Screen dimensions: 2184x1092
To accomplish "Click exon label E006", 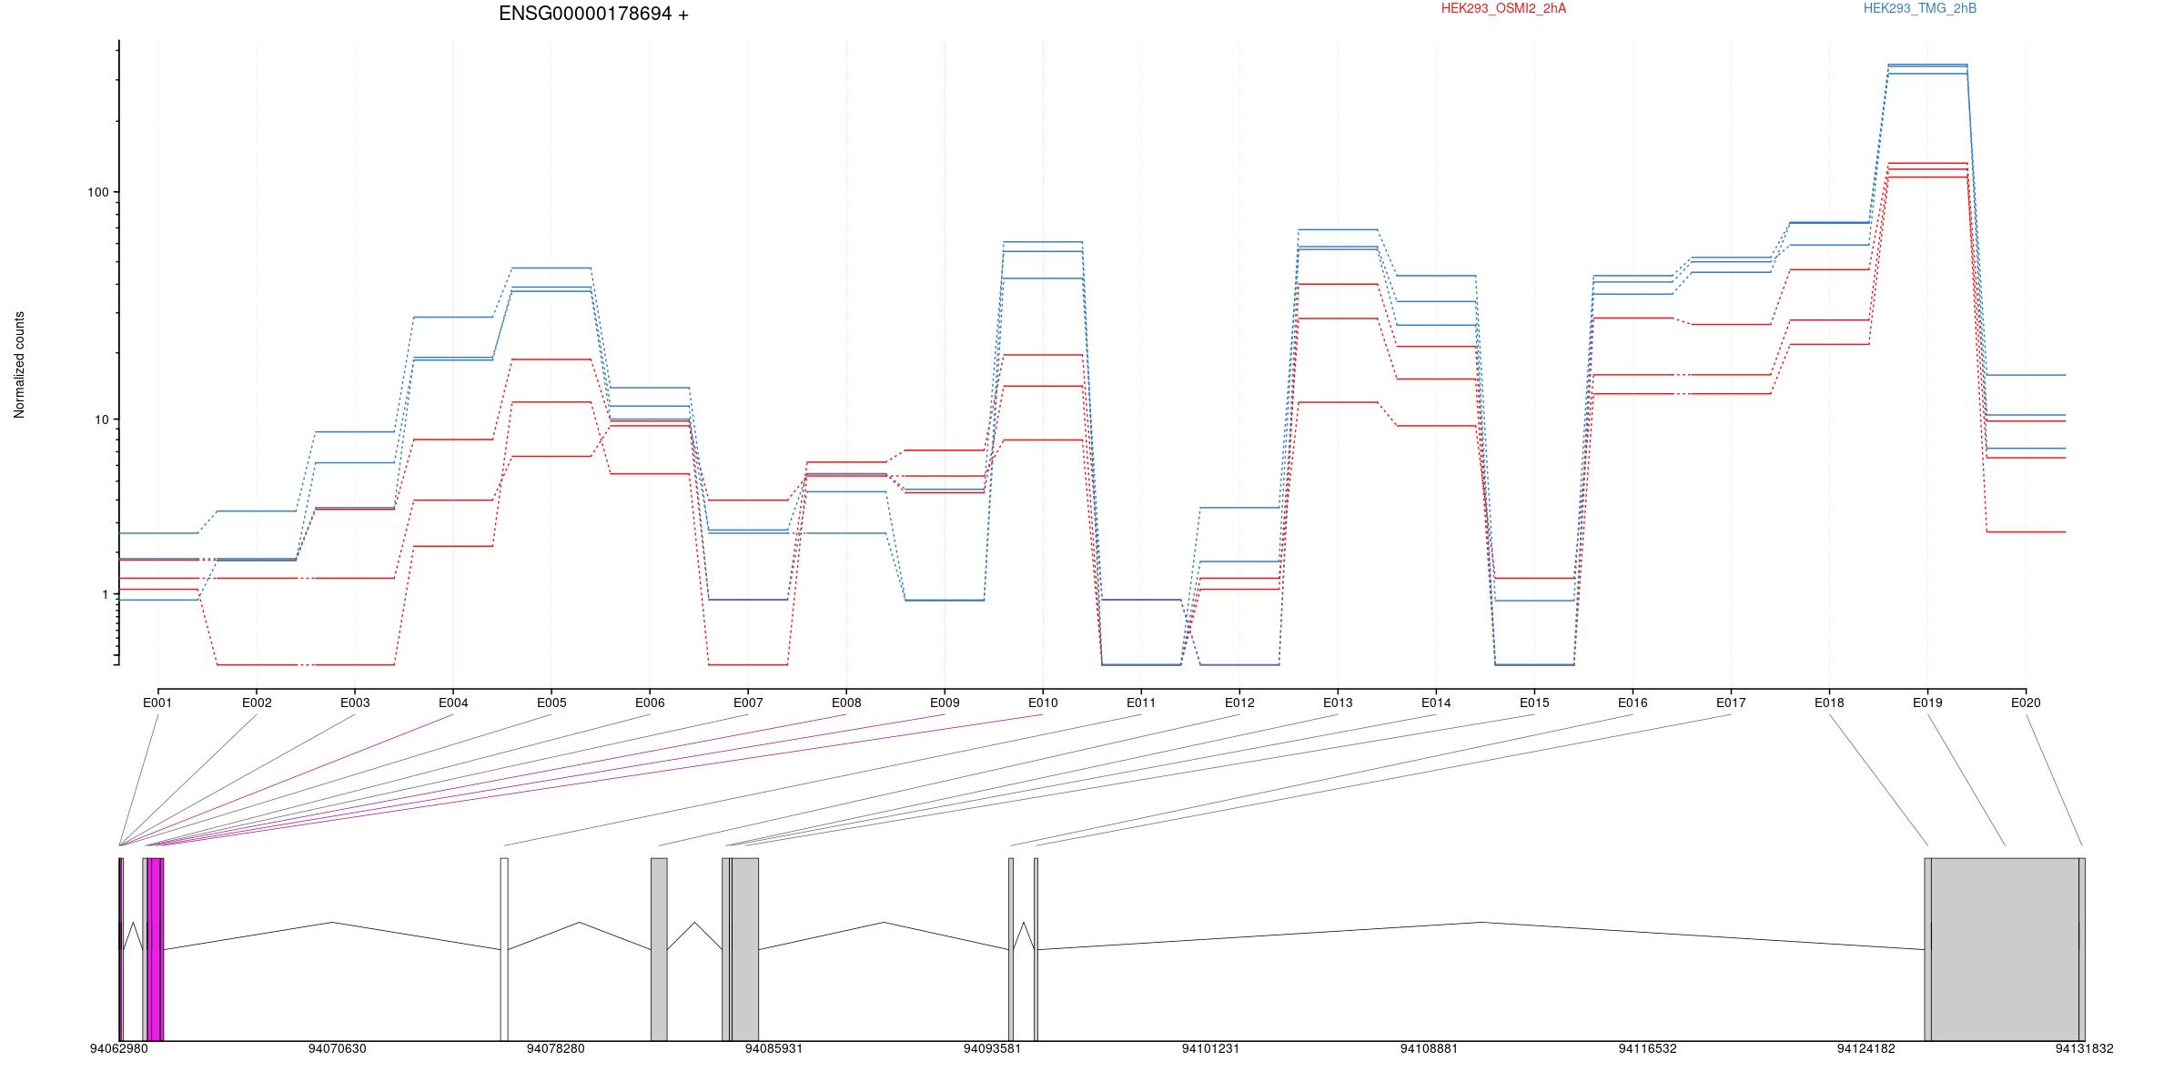I will [x=650, y=703].
